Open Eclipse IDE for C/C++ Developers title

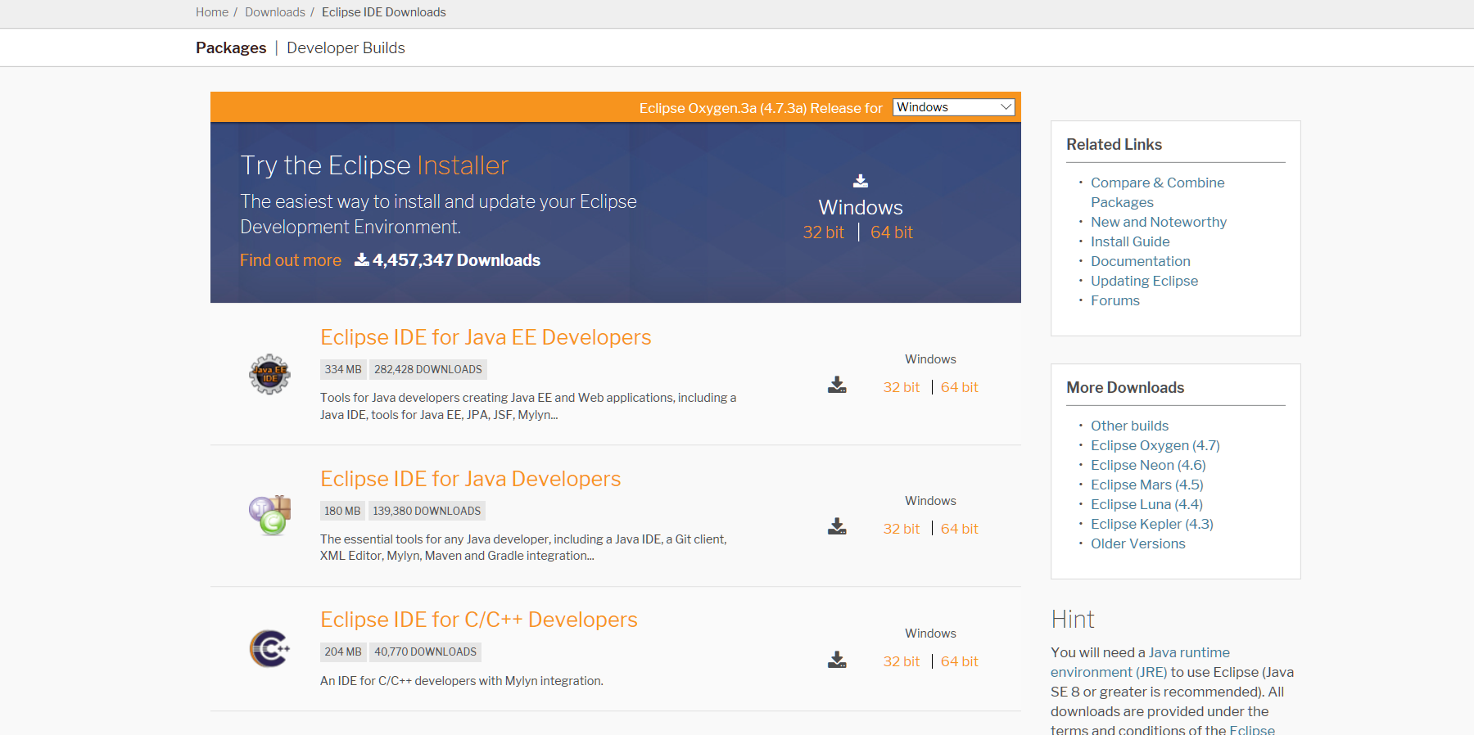point(479,620)
